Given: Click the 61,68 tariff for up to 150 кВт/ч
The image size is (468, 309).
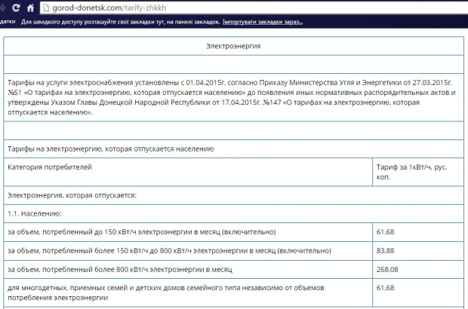Looking at the screenshot, I should pyautogui.click(x=386, y=231).
